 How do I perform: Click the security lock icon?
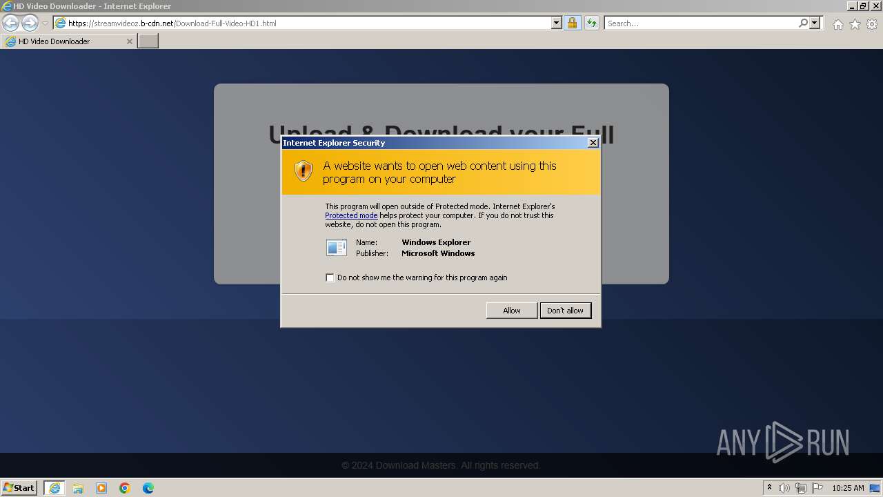[x=572, y=23]
